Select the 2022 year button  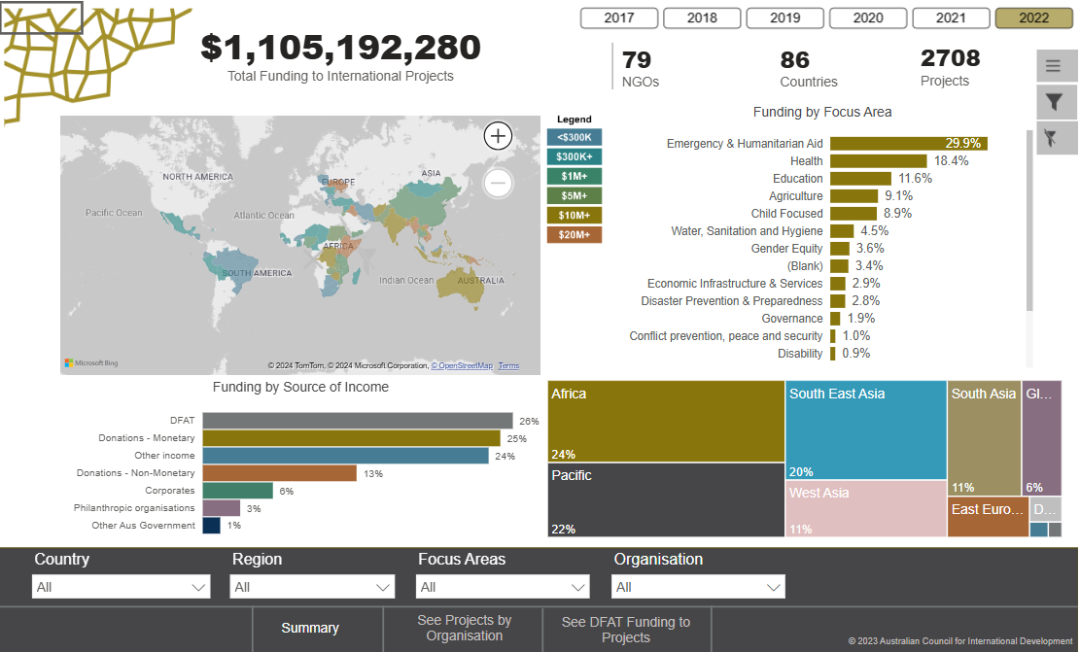tap(1033, 17)
